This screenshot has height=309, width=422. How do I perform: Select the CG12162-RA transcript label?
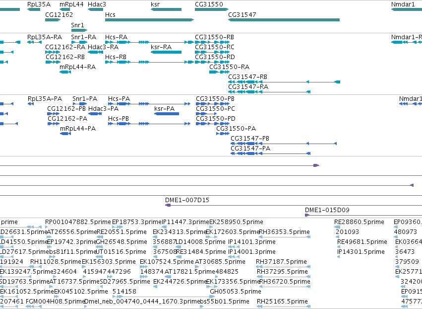click(65, 47)
